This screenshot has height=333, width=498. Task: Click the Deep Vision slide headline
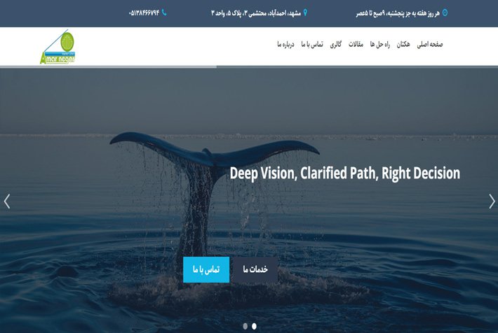point(344,173)
